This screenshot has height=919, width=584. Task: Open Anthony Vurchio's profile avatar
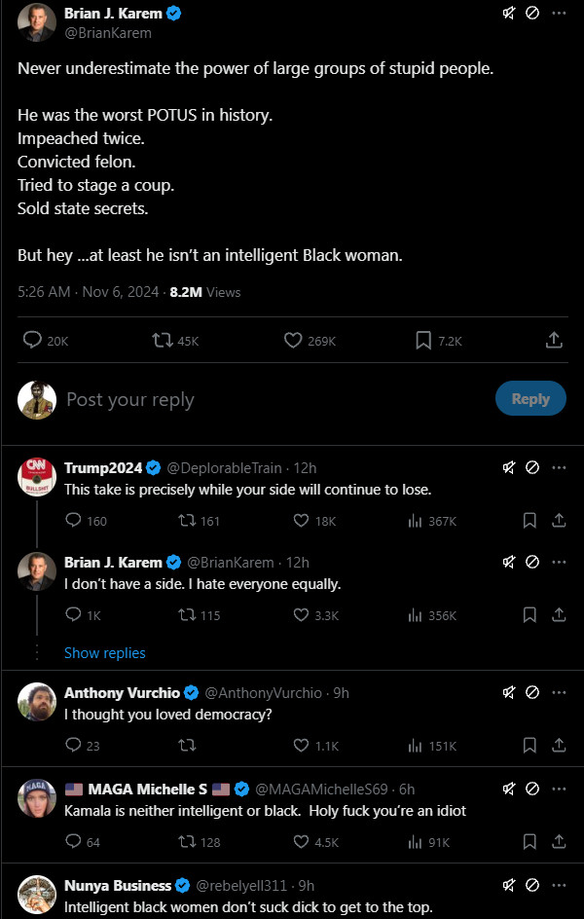click(x=37, y=702)
